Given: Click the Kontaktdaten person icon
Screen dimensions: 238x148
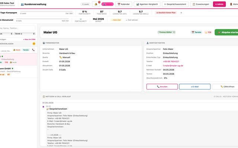Looking at the screenshot, I should 148,43.
